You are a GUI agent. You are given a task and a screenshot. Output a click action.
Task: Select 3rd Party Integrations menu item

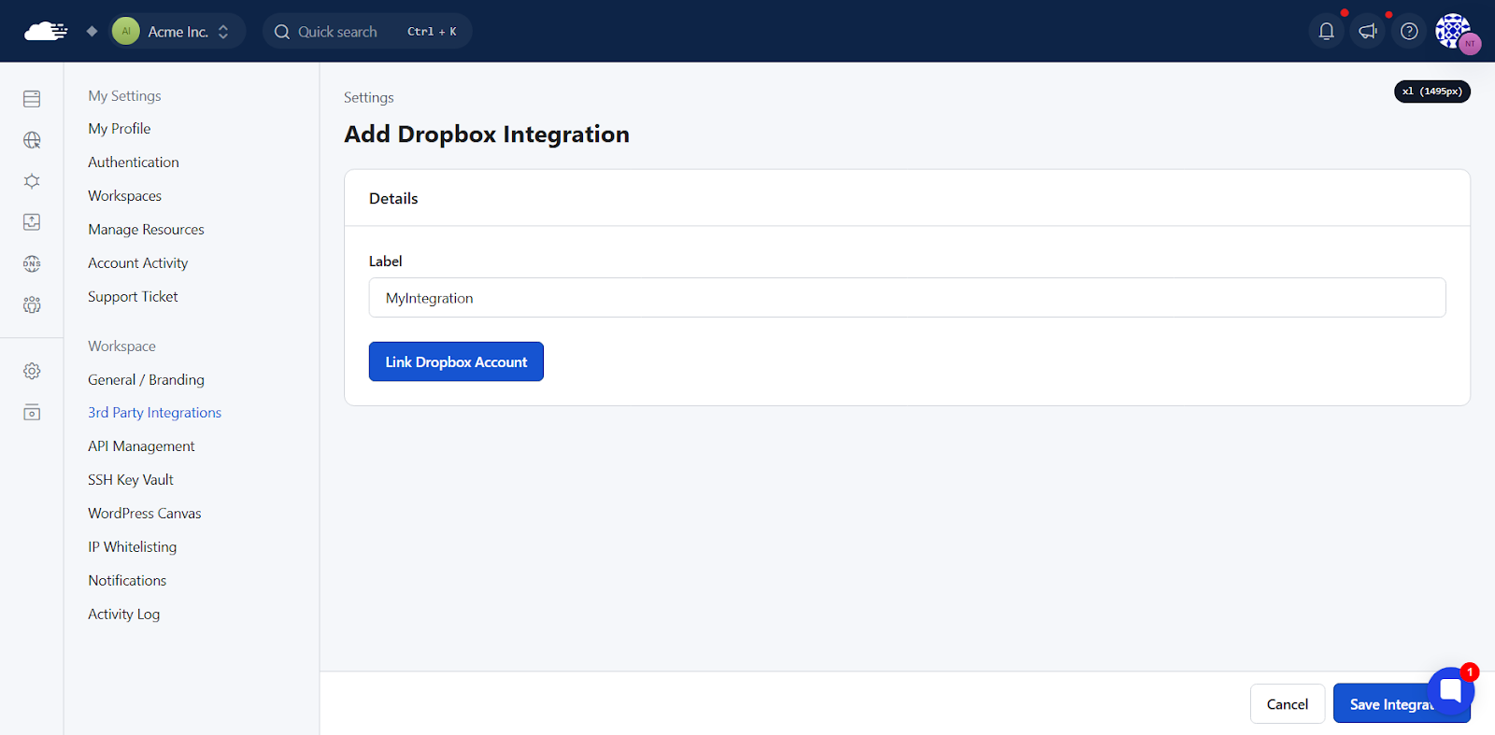(x=154, y=413)
